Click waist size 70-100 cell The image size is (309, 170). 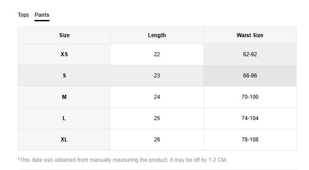pos(250,97)
